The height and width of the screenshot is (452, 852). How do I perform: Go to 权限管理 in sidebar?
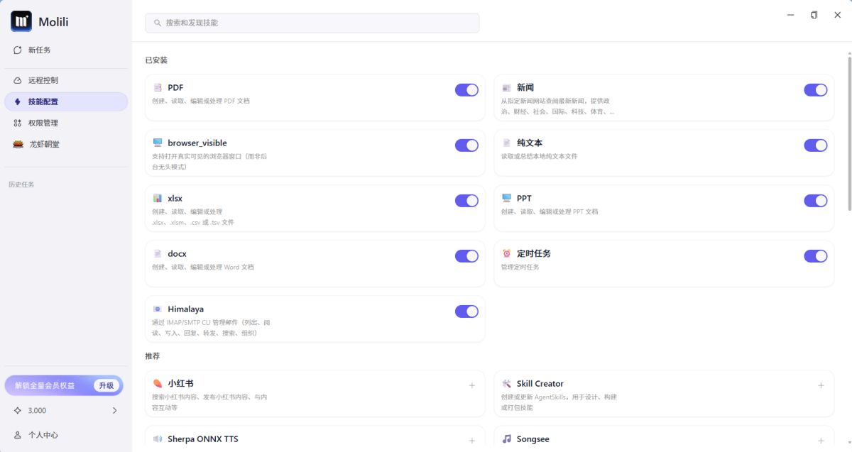click(43, 123)
